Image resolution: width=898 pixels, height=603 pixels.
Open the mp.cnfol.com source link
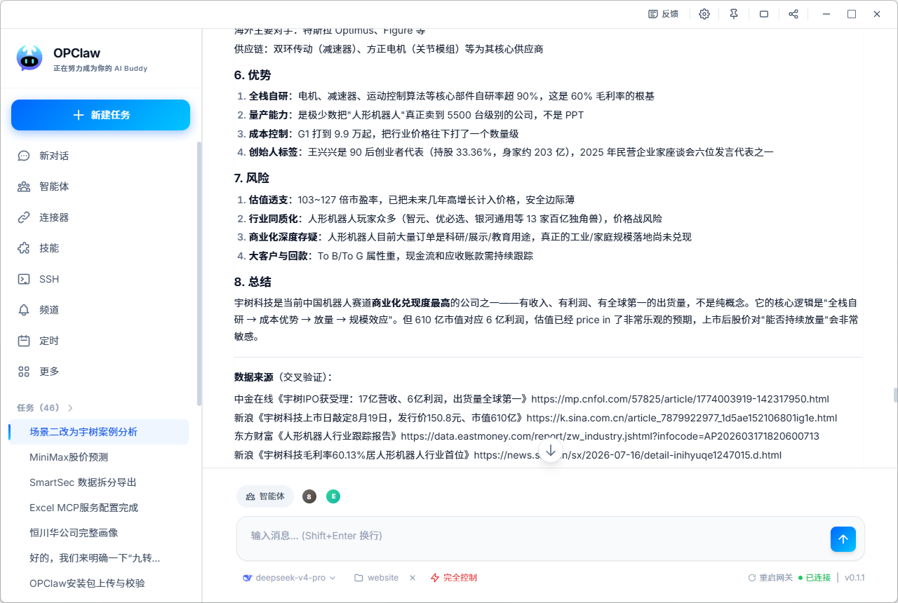(680, 399)
